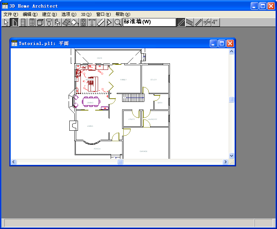Select the fireplace on the living room wall

click(74, 126)
